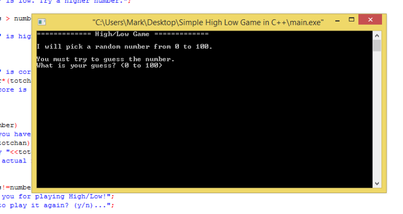Click the console scrollbar down arrow

click(377, 183)
